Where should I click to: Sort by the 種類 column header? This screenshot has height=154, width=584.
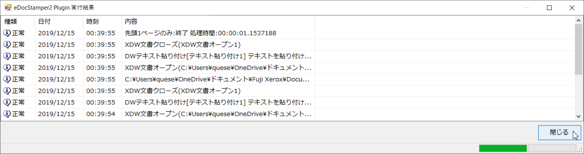tap(18, 22)
